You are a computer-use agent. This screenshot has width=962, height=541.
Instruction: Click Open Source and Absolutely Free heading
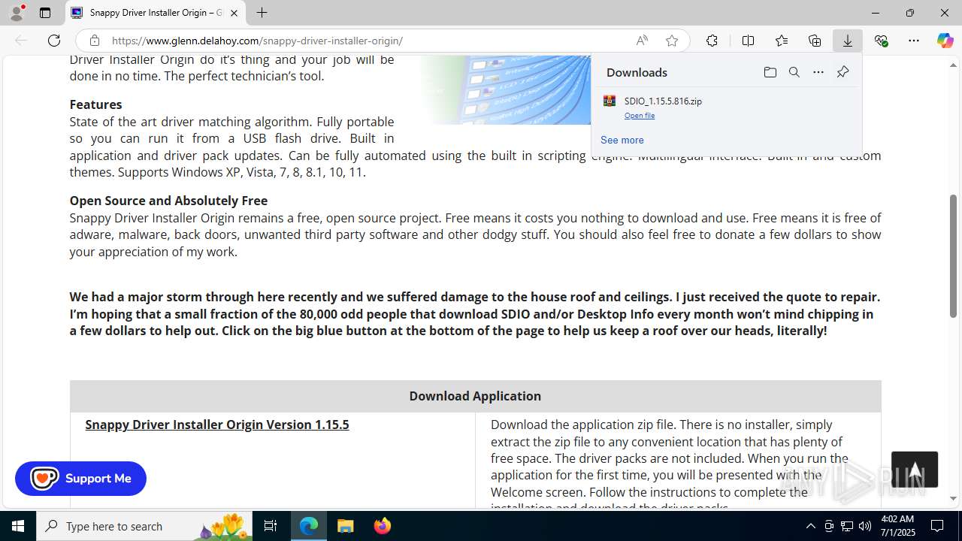[x=168, y=201]
